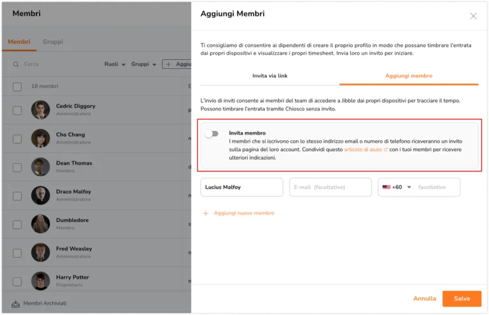Select Dean Thomas row checkbox
This screenshot has height=315, width=489.
point(17,167)
